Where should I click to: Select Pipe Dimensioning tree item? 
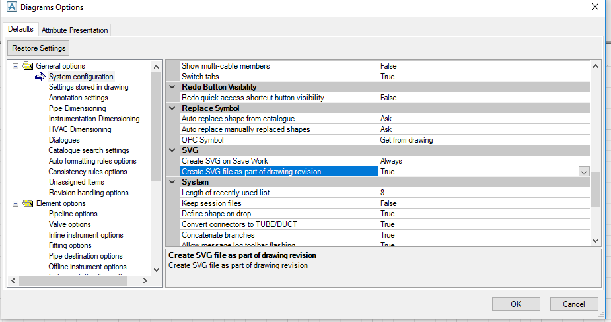pyautogui.click(x=77, y=108)
